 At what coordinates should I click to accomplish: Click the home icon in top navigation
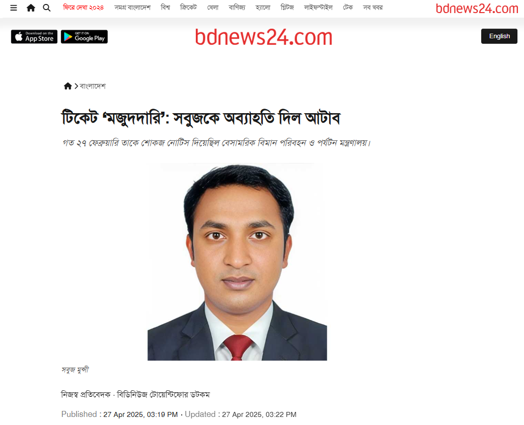tap(31, 8)
